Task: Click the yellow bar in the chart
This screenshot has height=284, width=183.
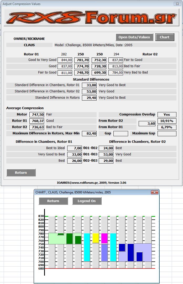Action: (96, 238)
